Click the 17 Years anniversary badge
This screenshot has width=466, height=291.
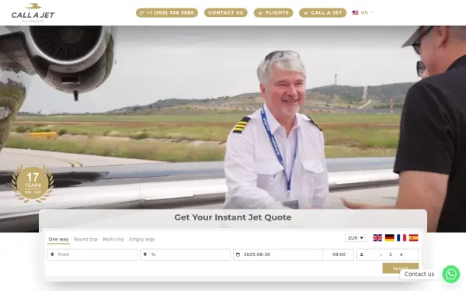click(33, 184)
